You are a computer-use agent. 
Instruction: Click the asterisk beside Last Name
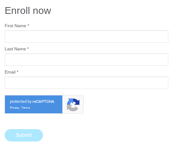point(28,48)
